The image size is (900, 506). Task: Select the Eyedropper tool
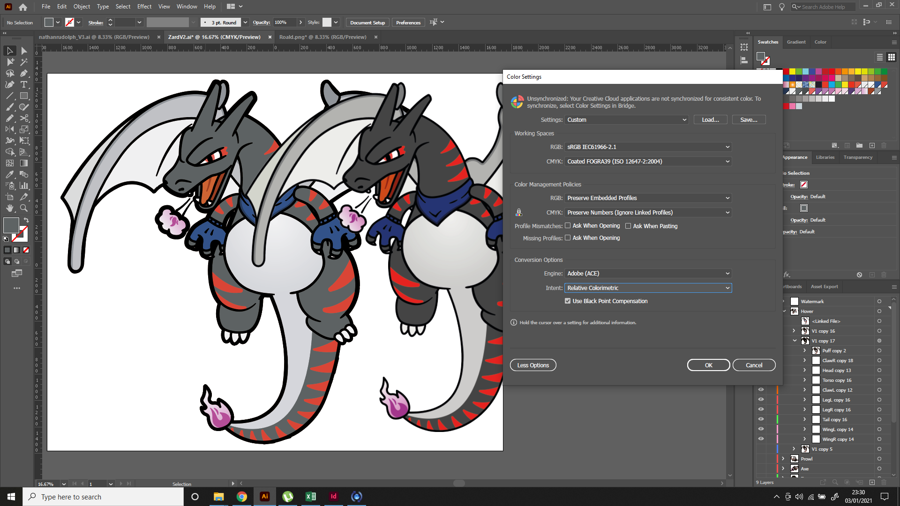click(9, 174)
